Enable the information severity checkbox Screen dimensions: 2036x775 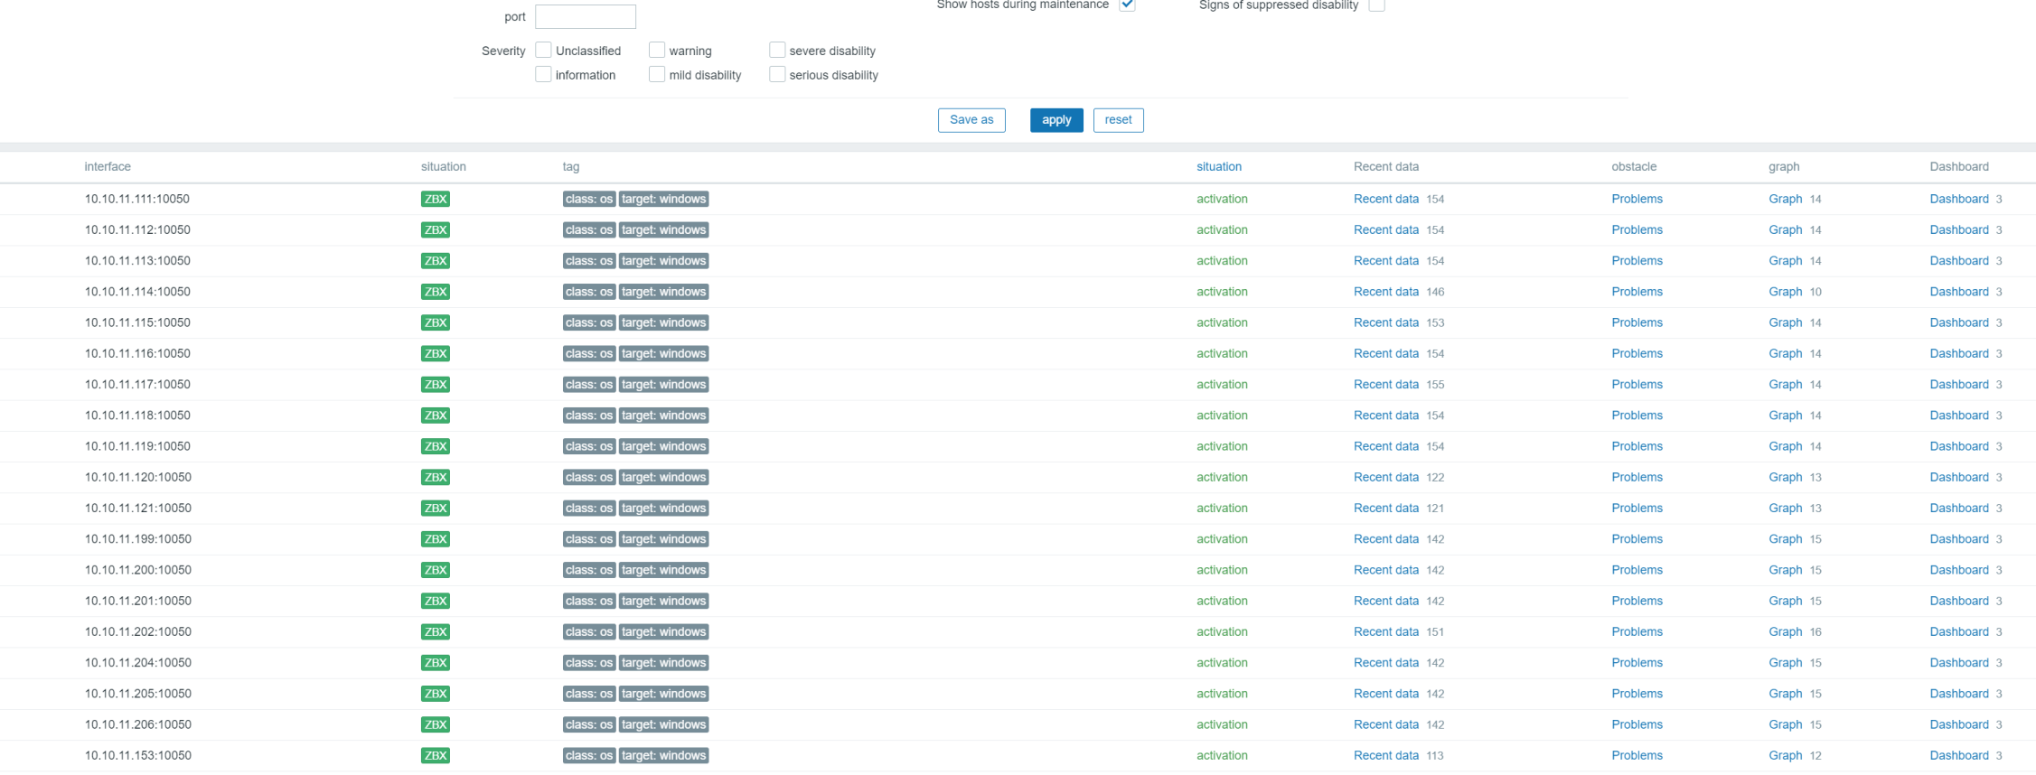(543, 74)
